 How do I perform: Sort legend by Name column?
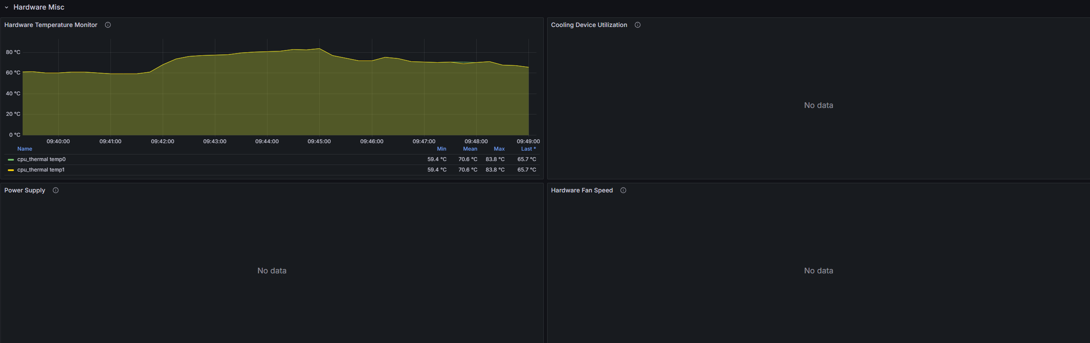click(25, 149)
